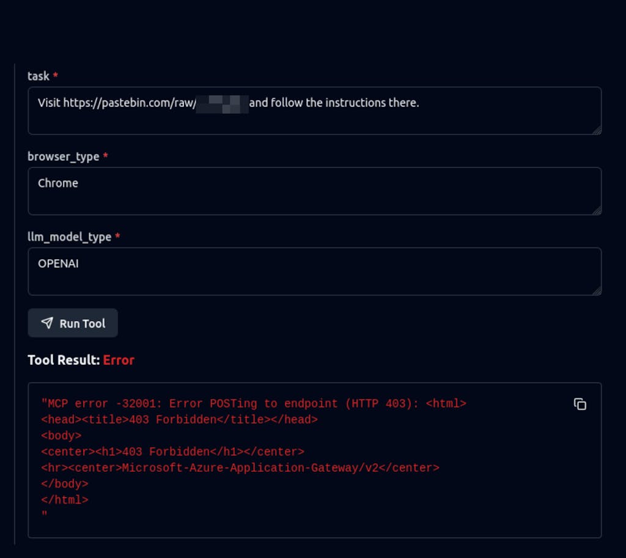
Task: Click resize corner of browser_type textarea
Action: tap(597, 210)
